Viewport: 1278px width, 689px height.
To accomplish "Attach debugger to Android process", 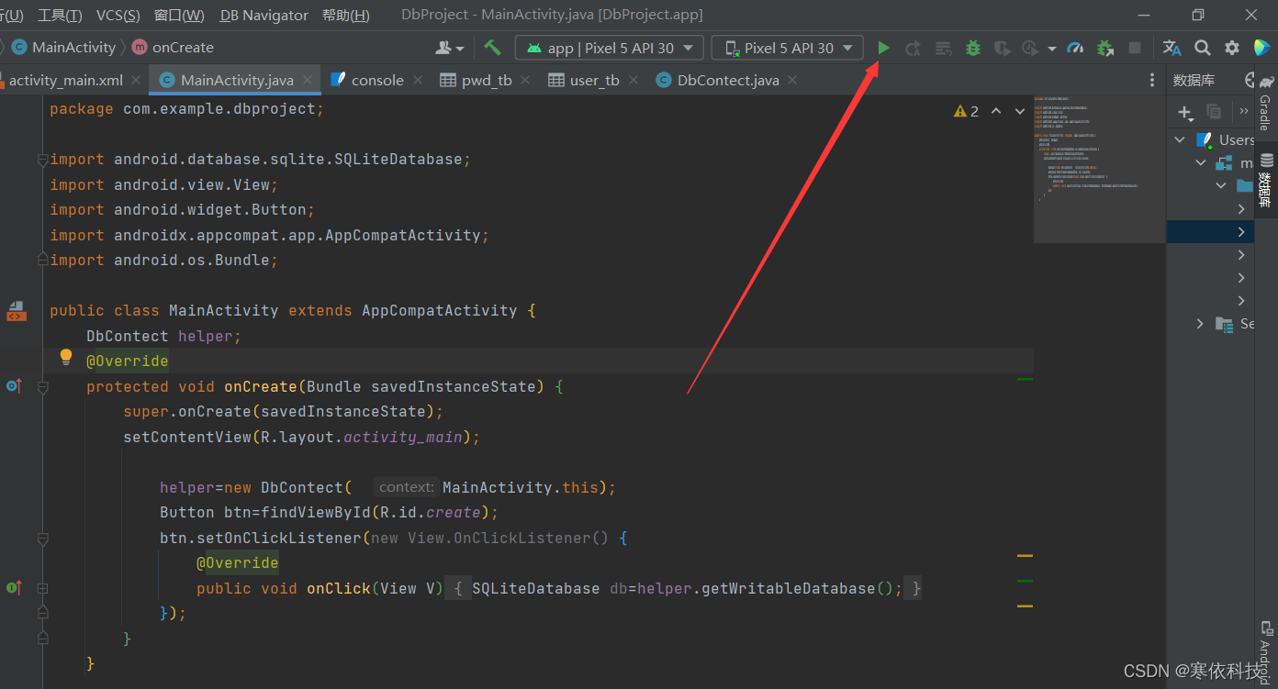I will pos(1105,48).
